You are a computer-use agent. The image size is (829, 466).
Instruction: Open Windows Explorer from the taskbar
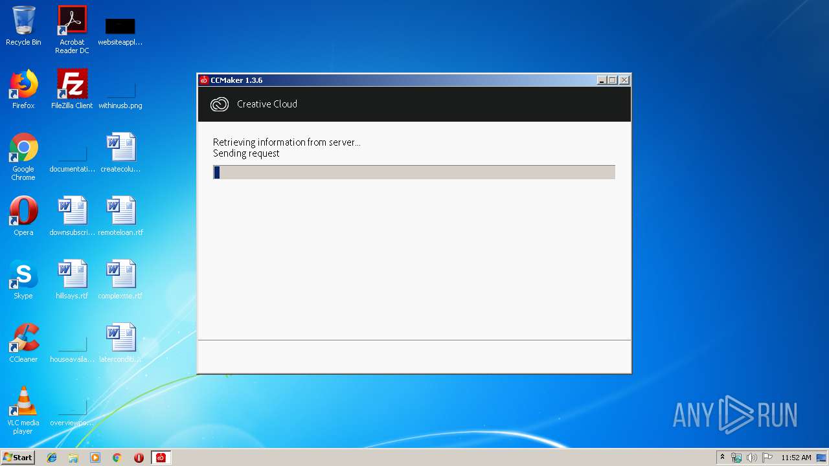click(x=73, y=458)
